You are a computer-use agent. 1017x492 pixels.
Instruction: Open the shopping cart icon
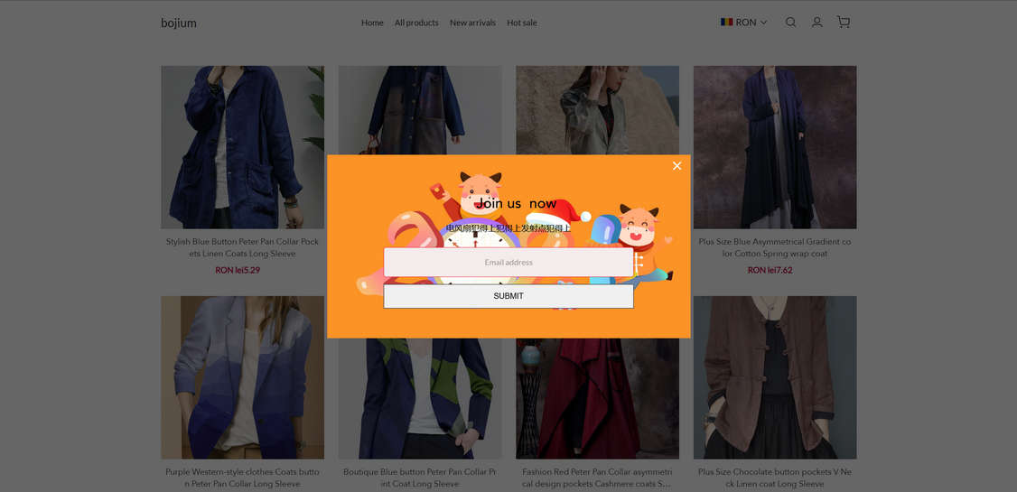click(x=844, y=22)
